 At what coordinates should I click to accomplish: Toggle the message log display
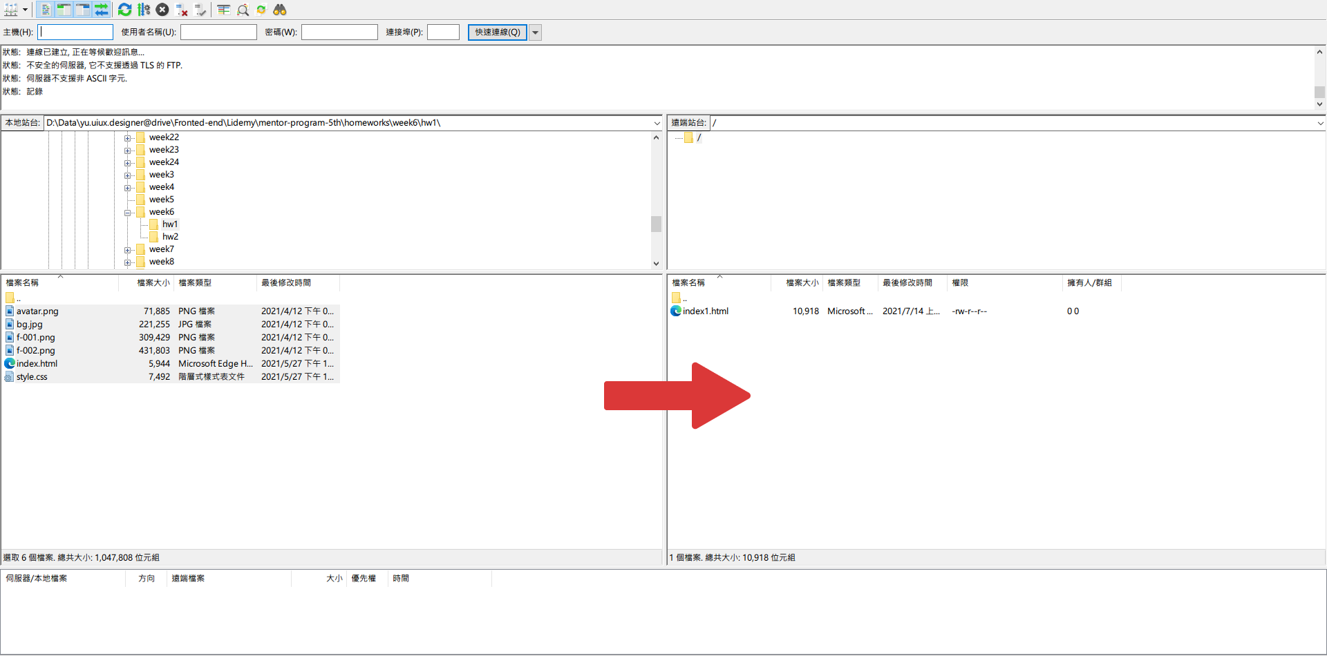(46, 10)
